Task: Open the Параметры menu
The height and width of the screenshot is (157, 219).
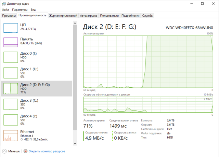Action: pyautogui.click(x=20, y=10)
